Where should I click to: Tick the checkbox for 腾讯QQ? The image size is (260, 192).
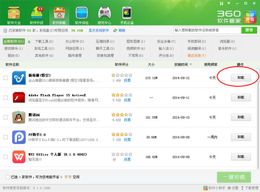click(6, 117)
